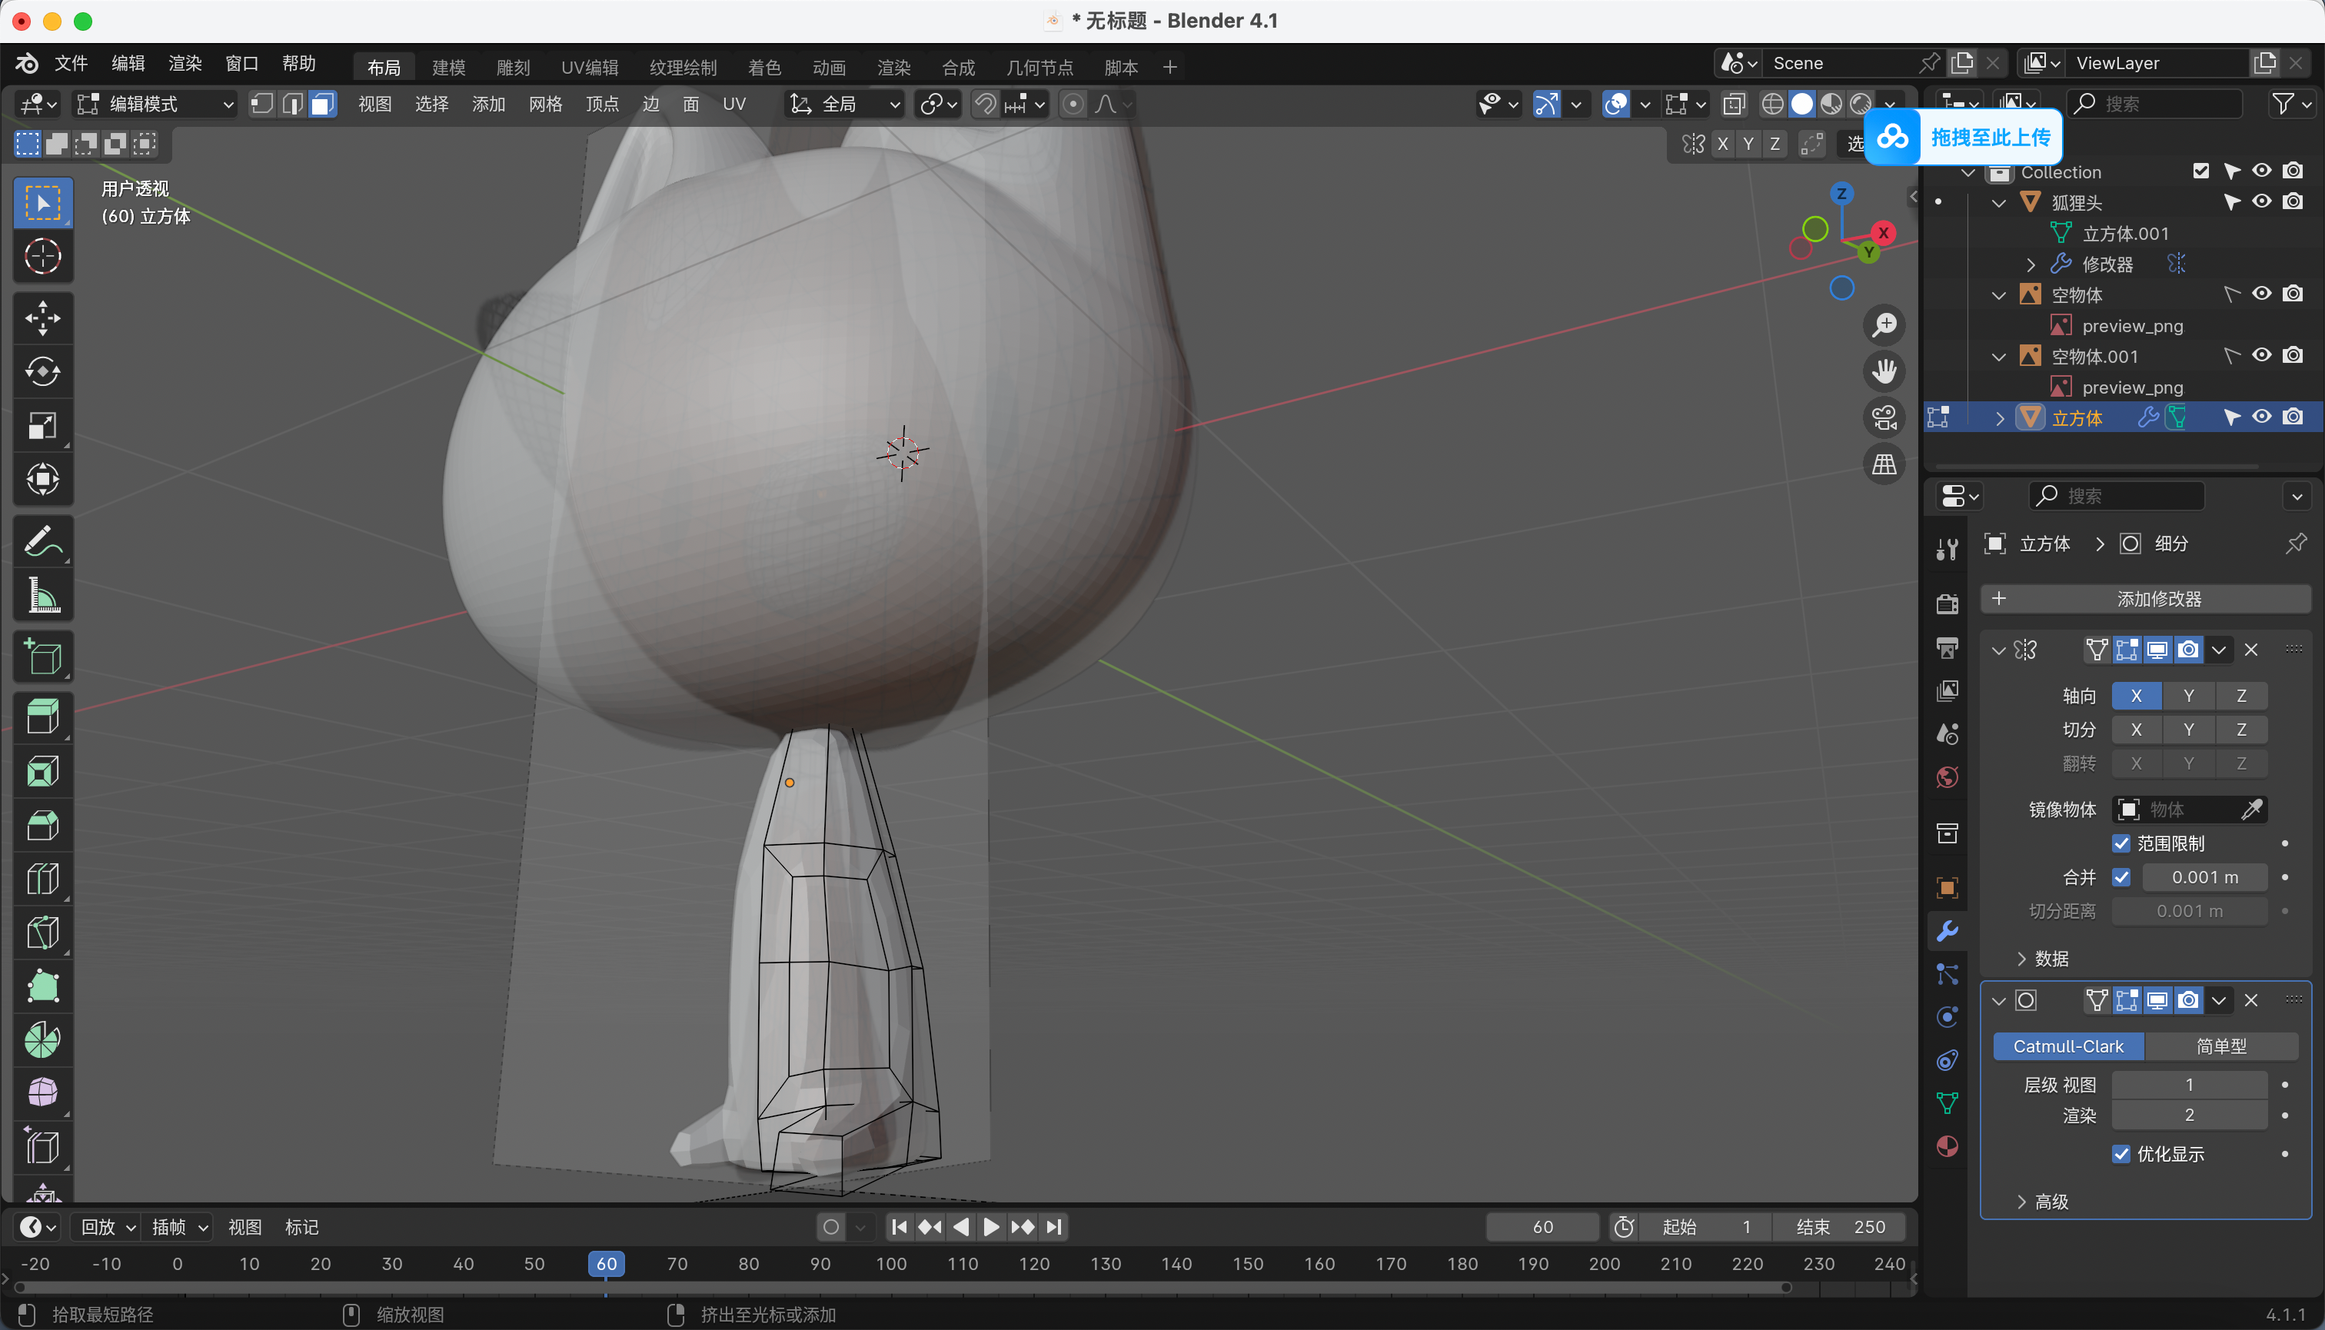The width and height of the screenshot is (2325, 1330).
Task: Open the 编辑模式 mode dropdown
Action: click(x=154, y=104)
